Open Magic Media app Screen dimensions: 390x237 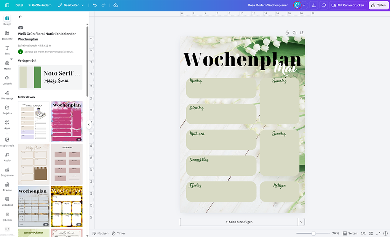point(7,142)
